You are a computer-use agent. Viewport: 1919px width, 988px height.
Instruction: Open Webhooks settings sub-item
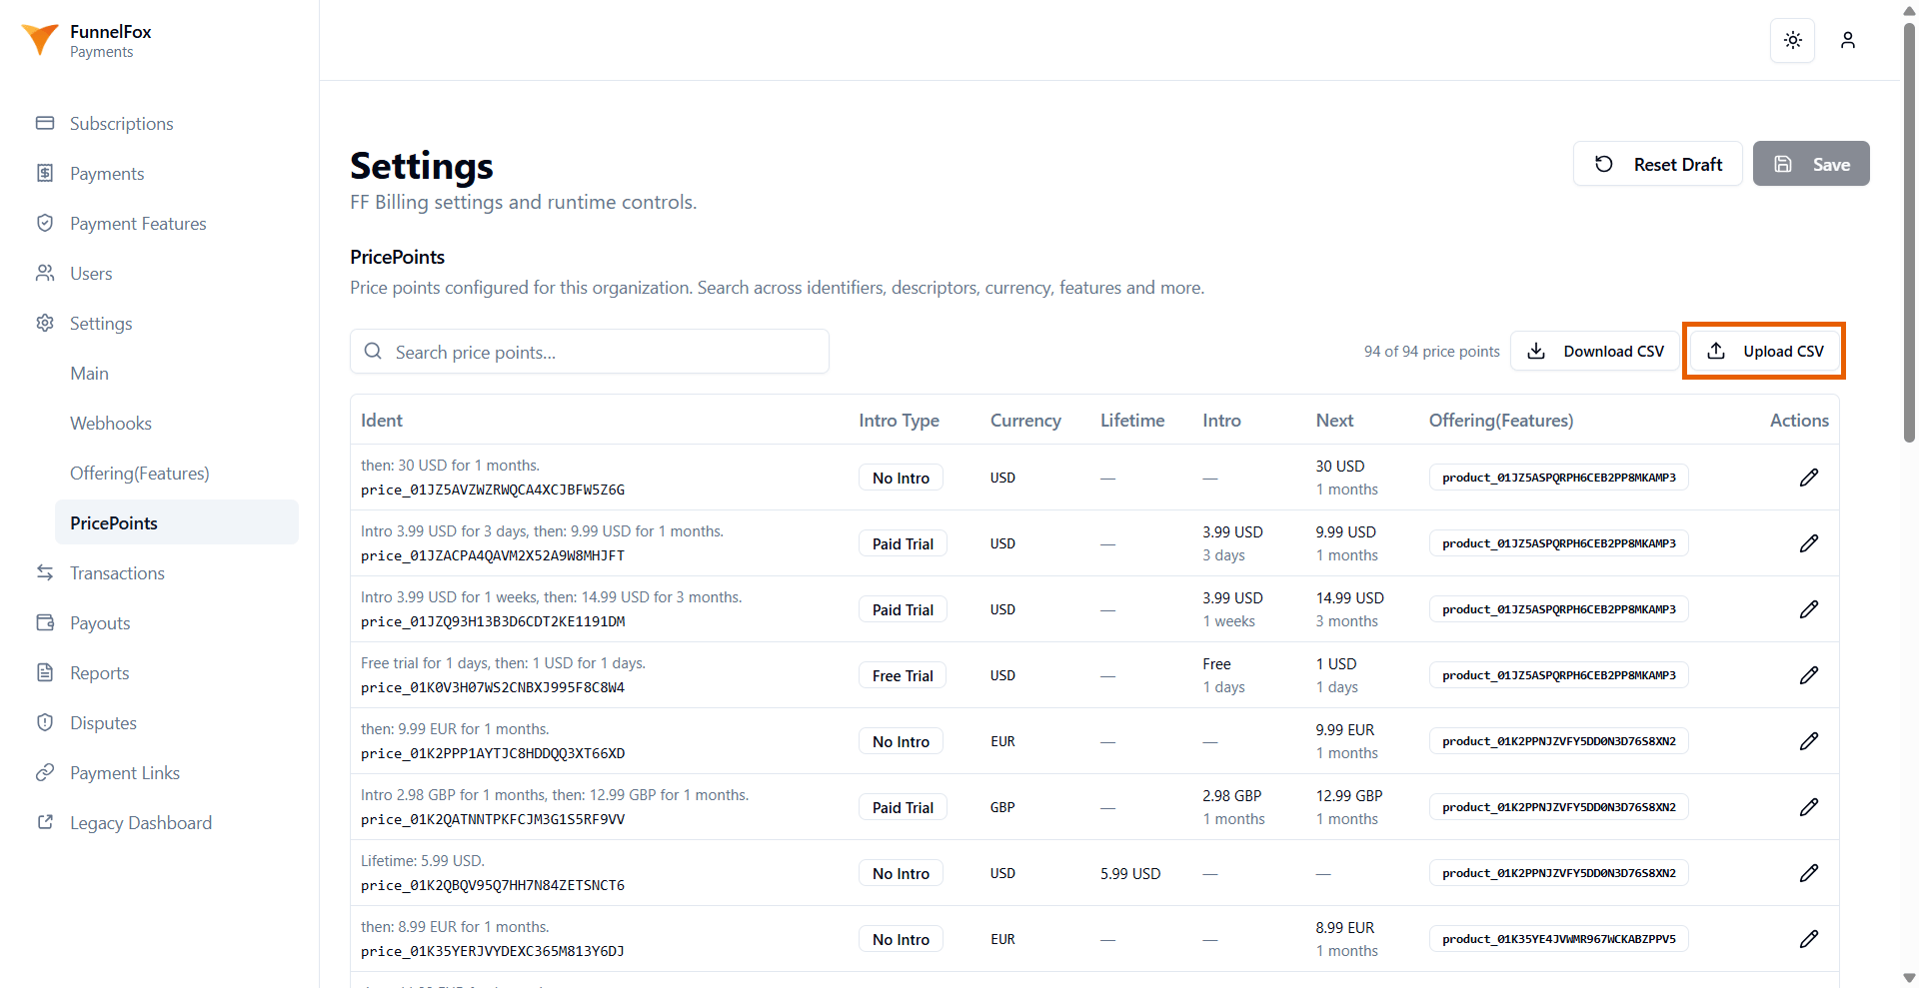(111, 423)
